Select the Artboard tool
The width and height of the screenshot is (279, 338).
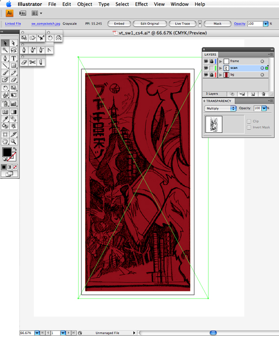click(5, 134)
